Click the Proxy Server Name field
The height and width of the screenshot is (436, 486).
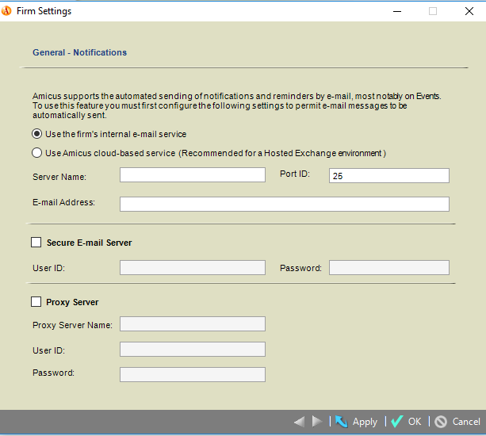pyautogui.click(x=193, y=323)
